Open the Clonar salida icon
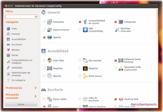Image resolution: width=163 pixels, height=112 pixels. tap(49, 99)
